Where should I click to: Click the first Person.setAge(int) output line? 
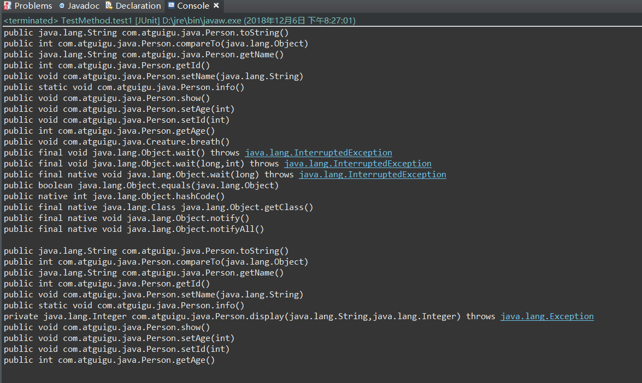pos(119,109)
